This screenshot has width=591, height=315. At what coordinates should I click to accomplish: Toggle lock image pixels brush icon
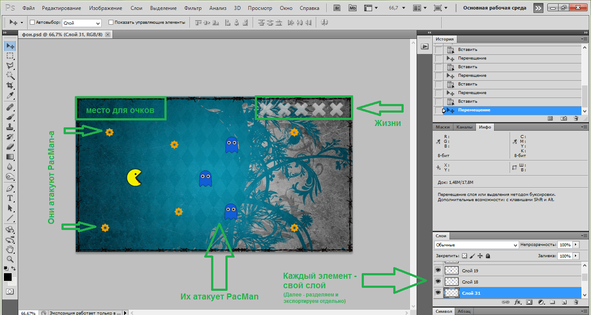pos(472,256)
